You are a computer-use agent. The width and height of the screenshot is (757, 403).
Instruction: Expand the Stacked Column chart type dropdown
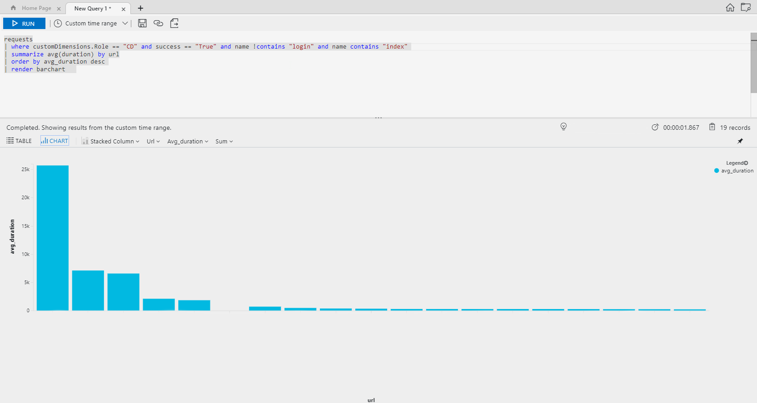pos(110,141)
